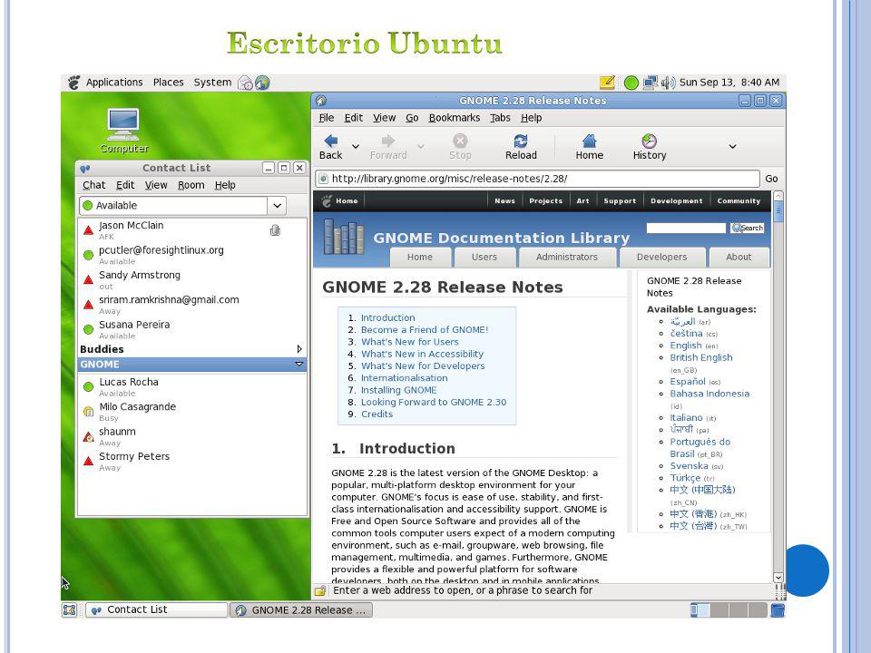Click the Milo Casagrande busy status icon
This screenshot has height=653, width=871.
pyautogui.click(x=88, y=412)
